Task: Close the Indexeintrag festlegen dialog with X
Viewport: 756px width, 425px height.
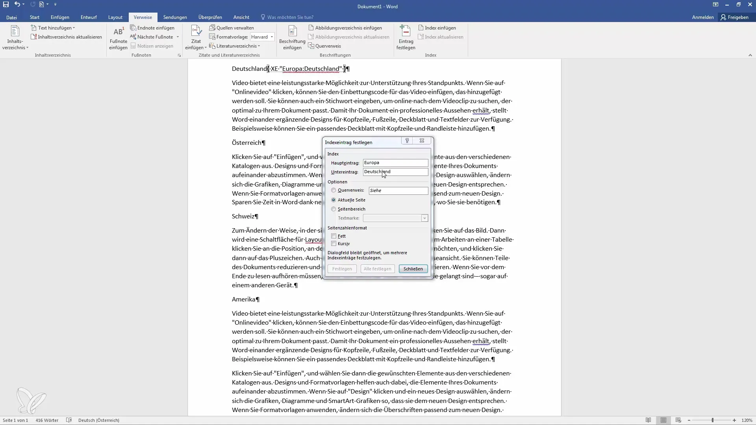Action: tap(422, 140)
